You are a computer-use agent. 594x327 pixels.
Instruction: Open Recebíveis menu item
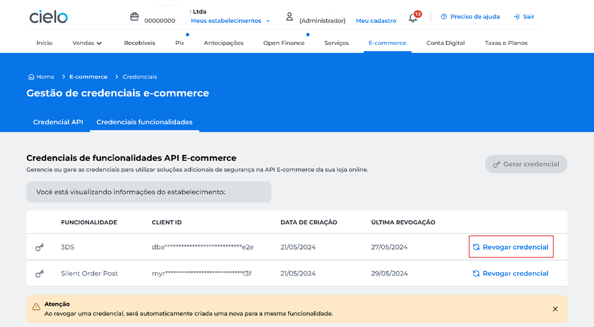[139, 43]
